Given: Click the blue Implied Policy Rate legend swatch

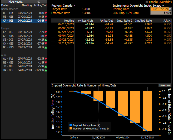Looking at the screenshot, I should click(70, 125).
